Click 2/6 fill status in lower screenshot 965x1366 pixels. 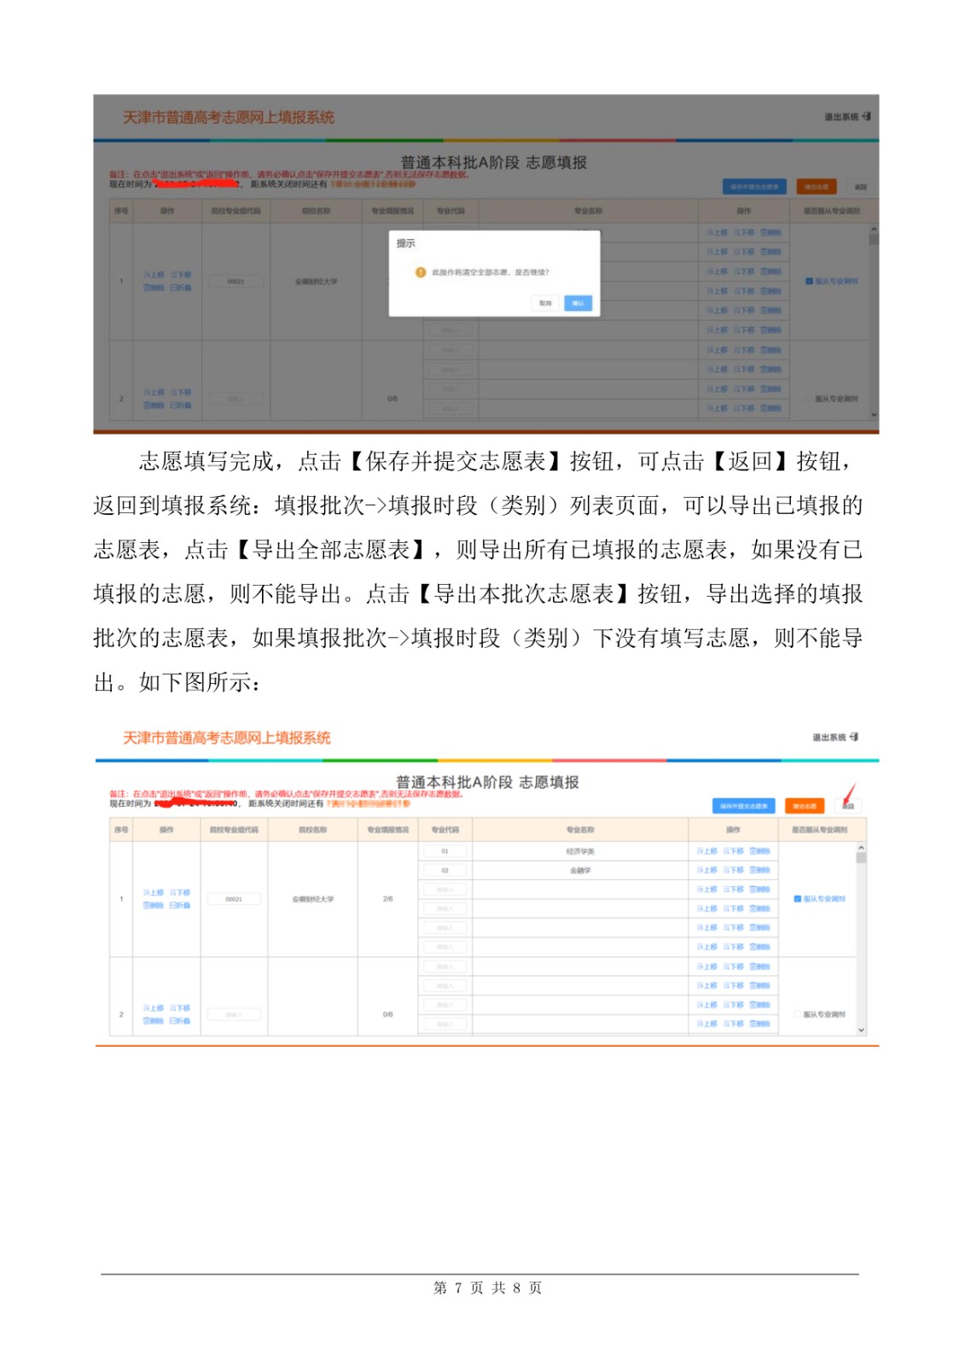pos(387,899)
